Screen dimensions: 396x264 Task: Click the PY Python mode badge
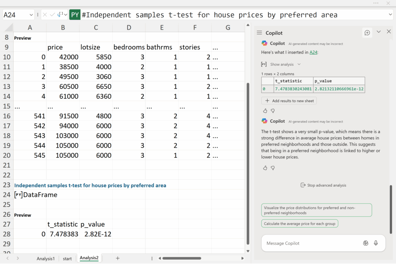tap(75, 15)
